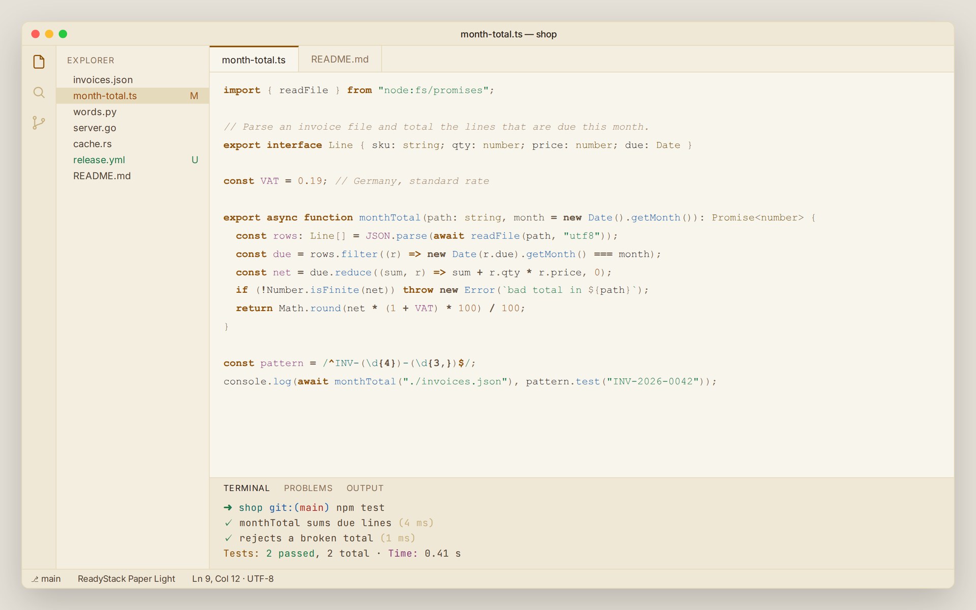Click the console.log line in the editor
This screenshot has height=610, width=976.
[x=470, y=381]
